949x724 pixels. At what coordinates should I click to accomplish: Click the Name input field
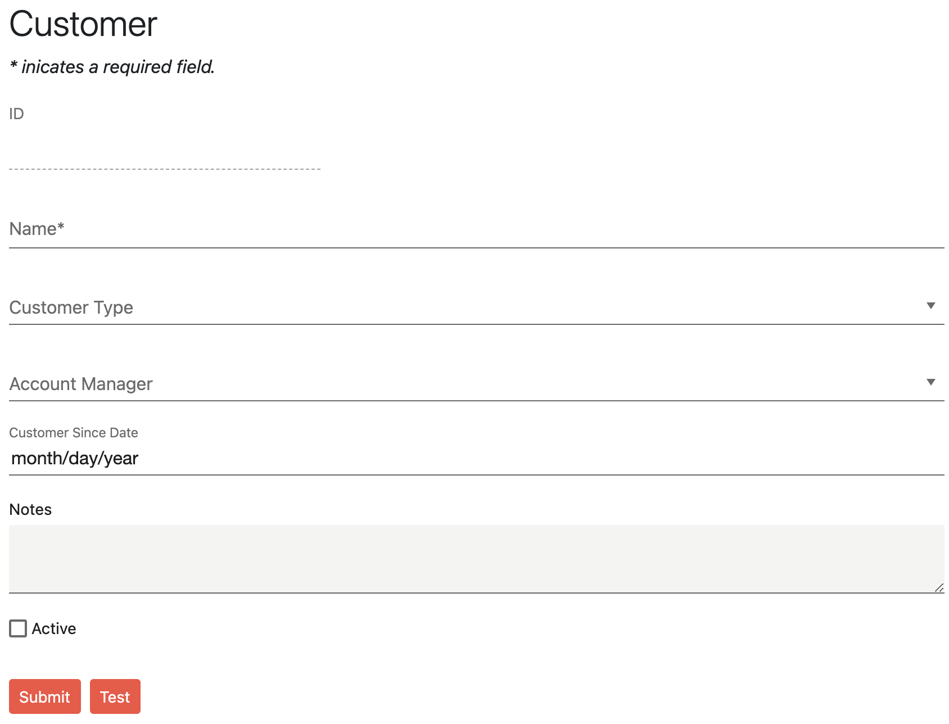[x=476, y=229]
